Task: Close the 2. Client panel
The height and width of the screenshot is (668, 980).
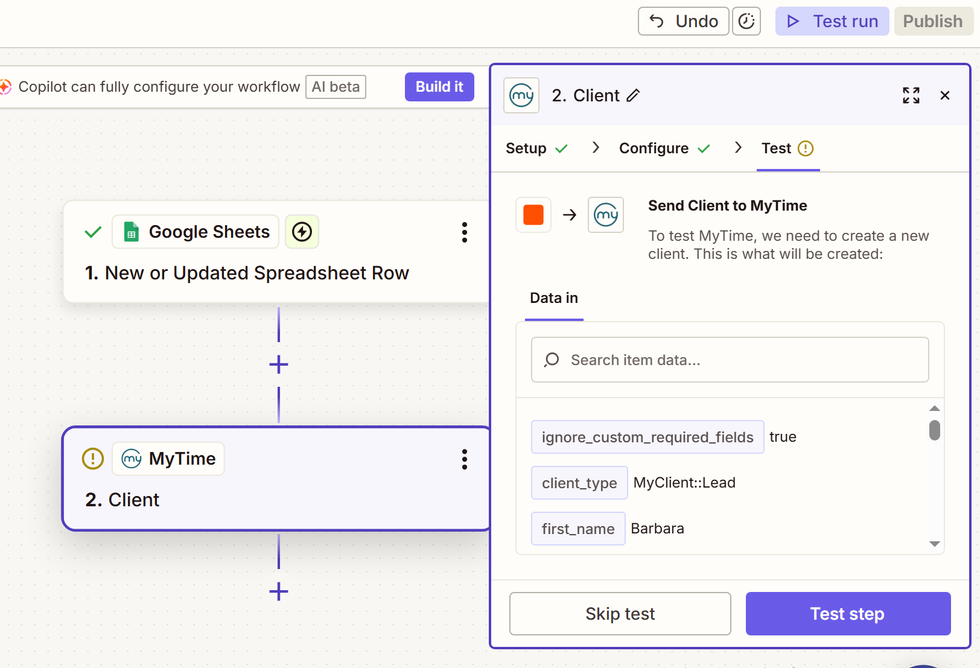Action: click(x=945, y=95)
